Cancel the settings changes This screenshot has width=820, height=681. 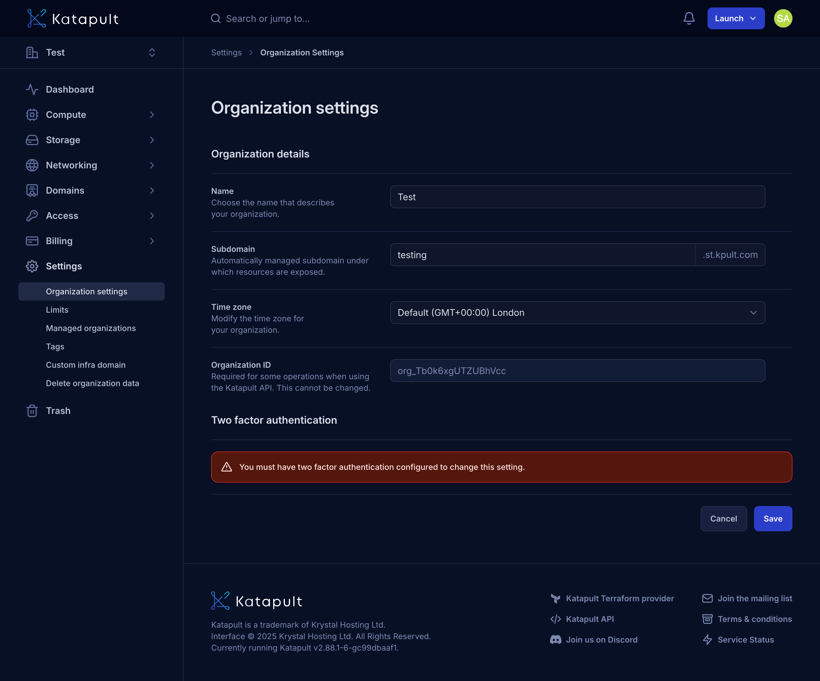(724, 519)
